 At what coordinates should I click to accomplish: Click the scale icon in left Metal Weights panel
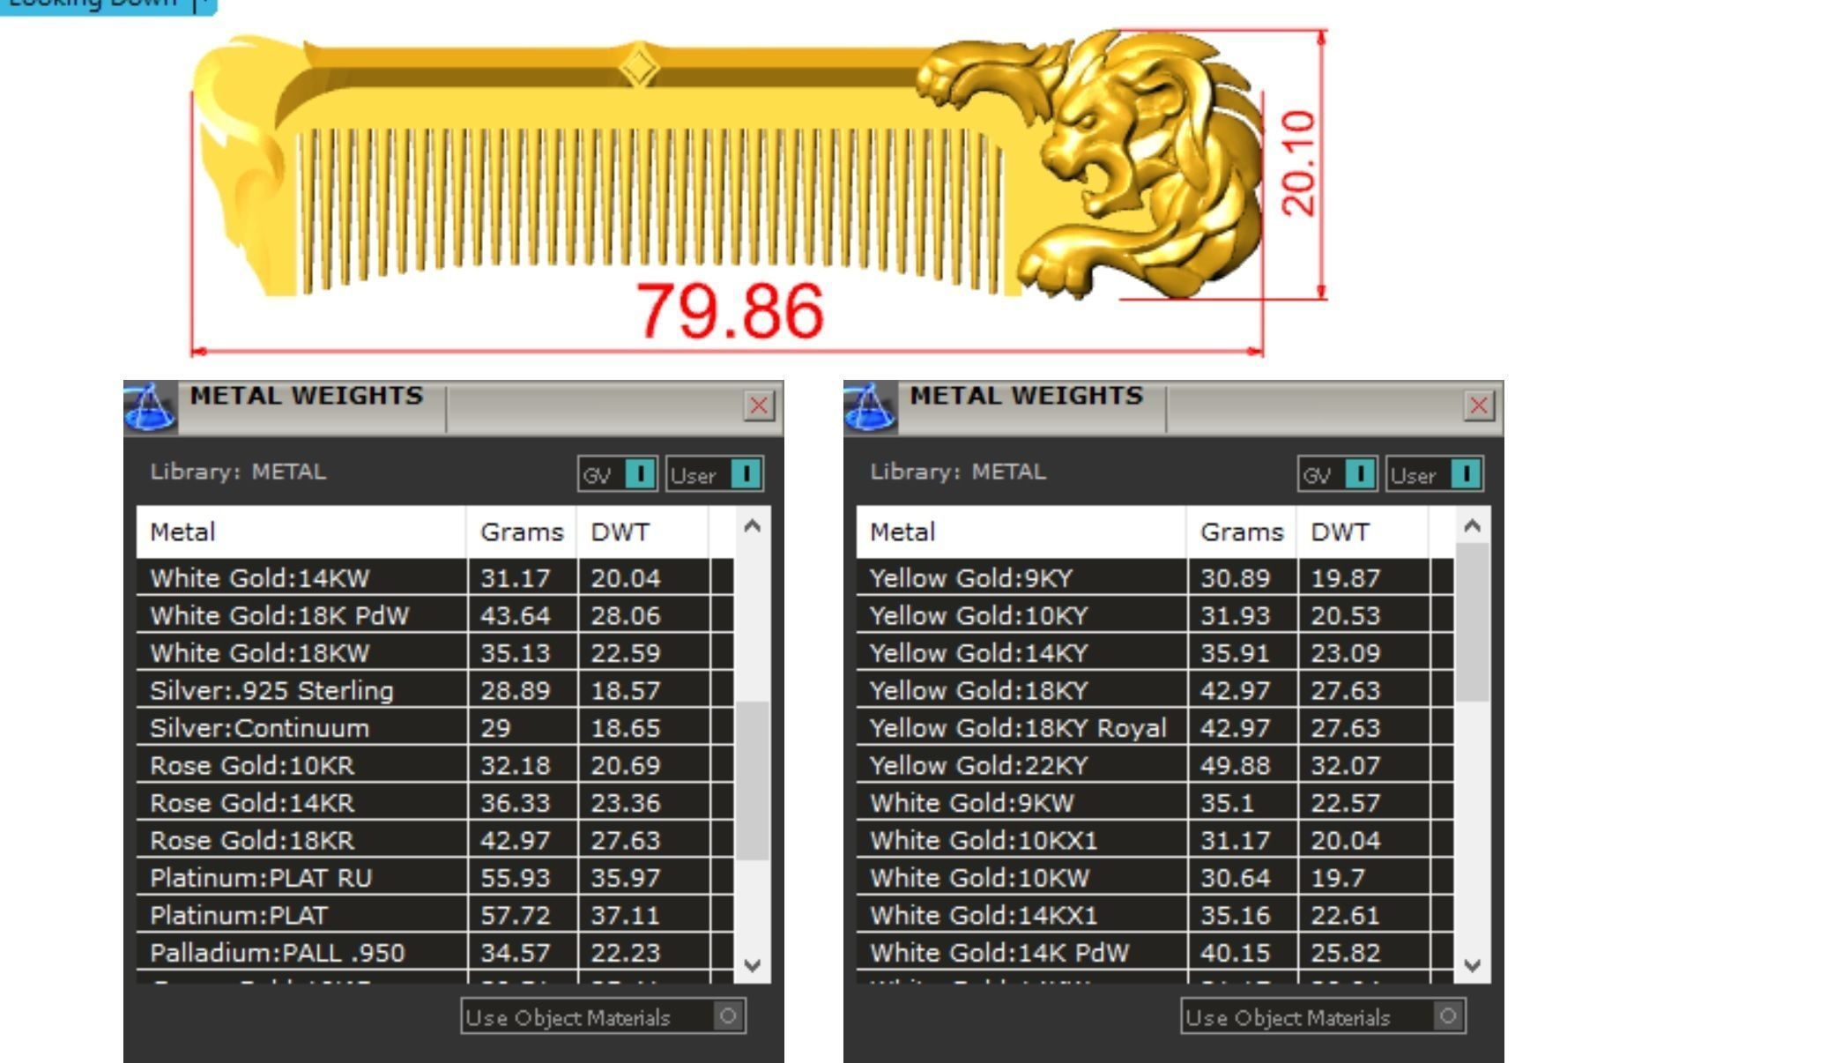tap(150, 407)
